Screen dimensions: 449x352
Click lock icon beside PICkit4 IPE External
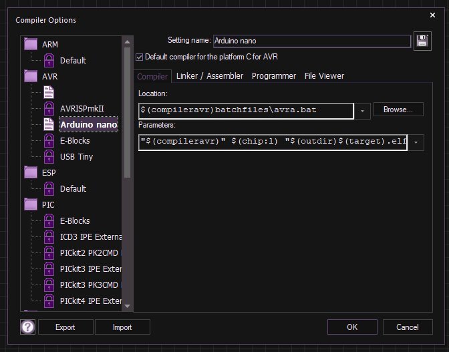click(49, 301)
